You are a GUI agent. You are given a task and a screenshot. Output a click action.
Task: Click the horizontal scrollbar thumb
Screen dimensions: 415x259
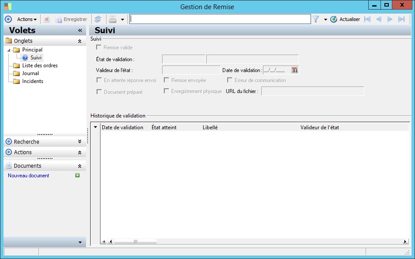(x=135, y=242)
